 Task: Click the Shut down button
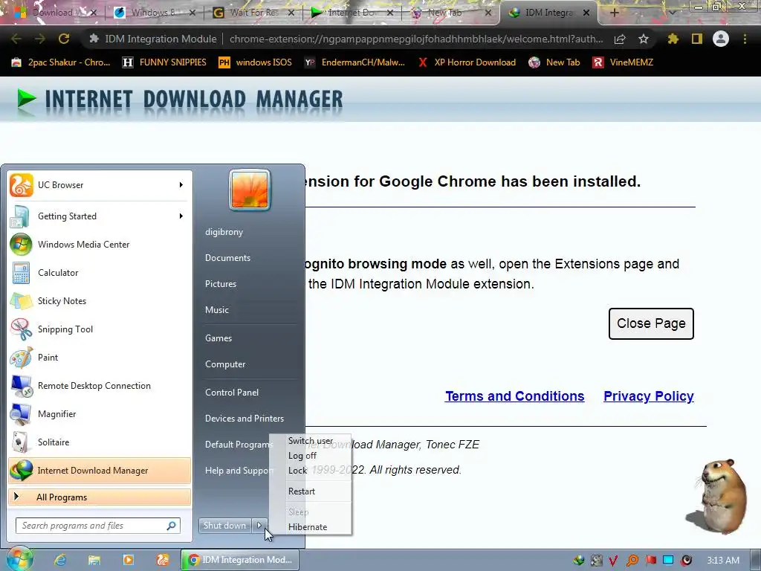(x=225, y=526)
